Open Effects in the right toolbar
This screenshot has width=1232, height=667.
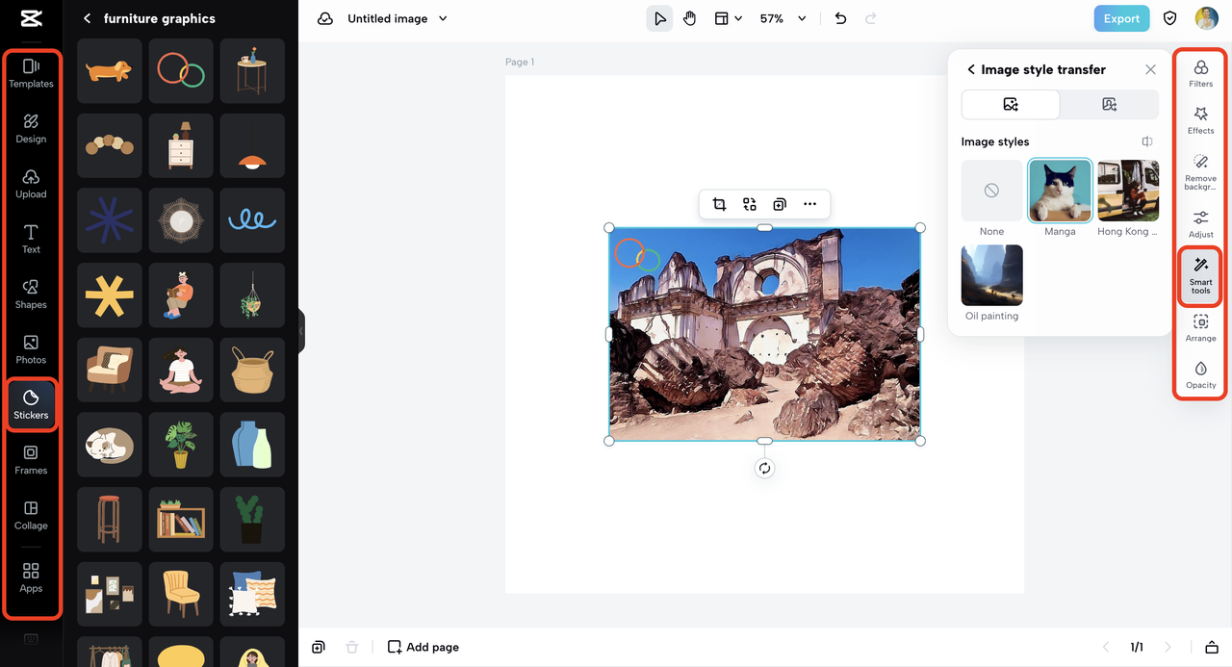pyautogui.click(x=1200, y=120)
